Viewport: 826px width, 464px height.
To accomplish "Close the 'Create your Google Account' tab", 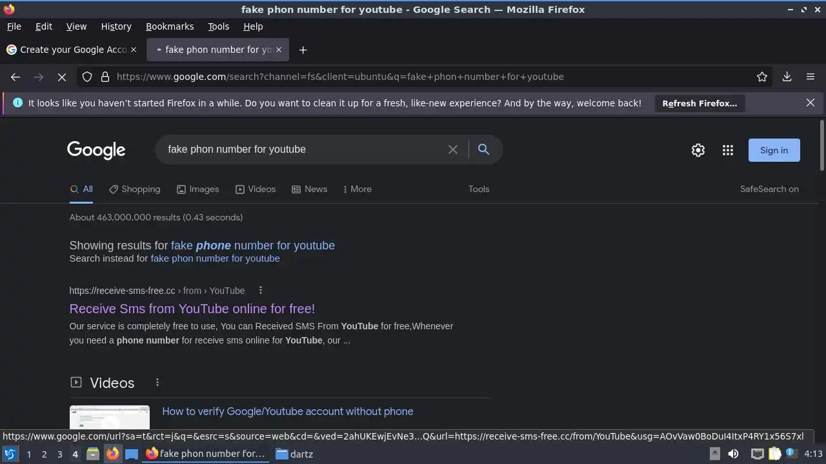I will (x=134, y=50).
